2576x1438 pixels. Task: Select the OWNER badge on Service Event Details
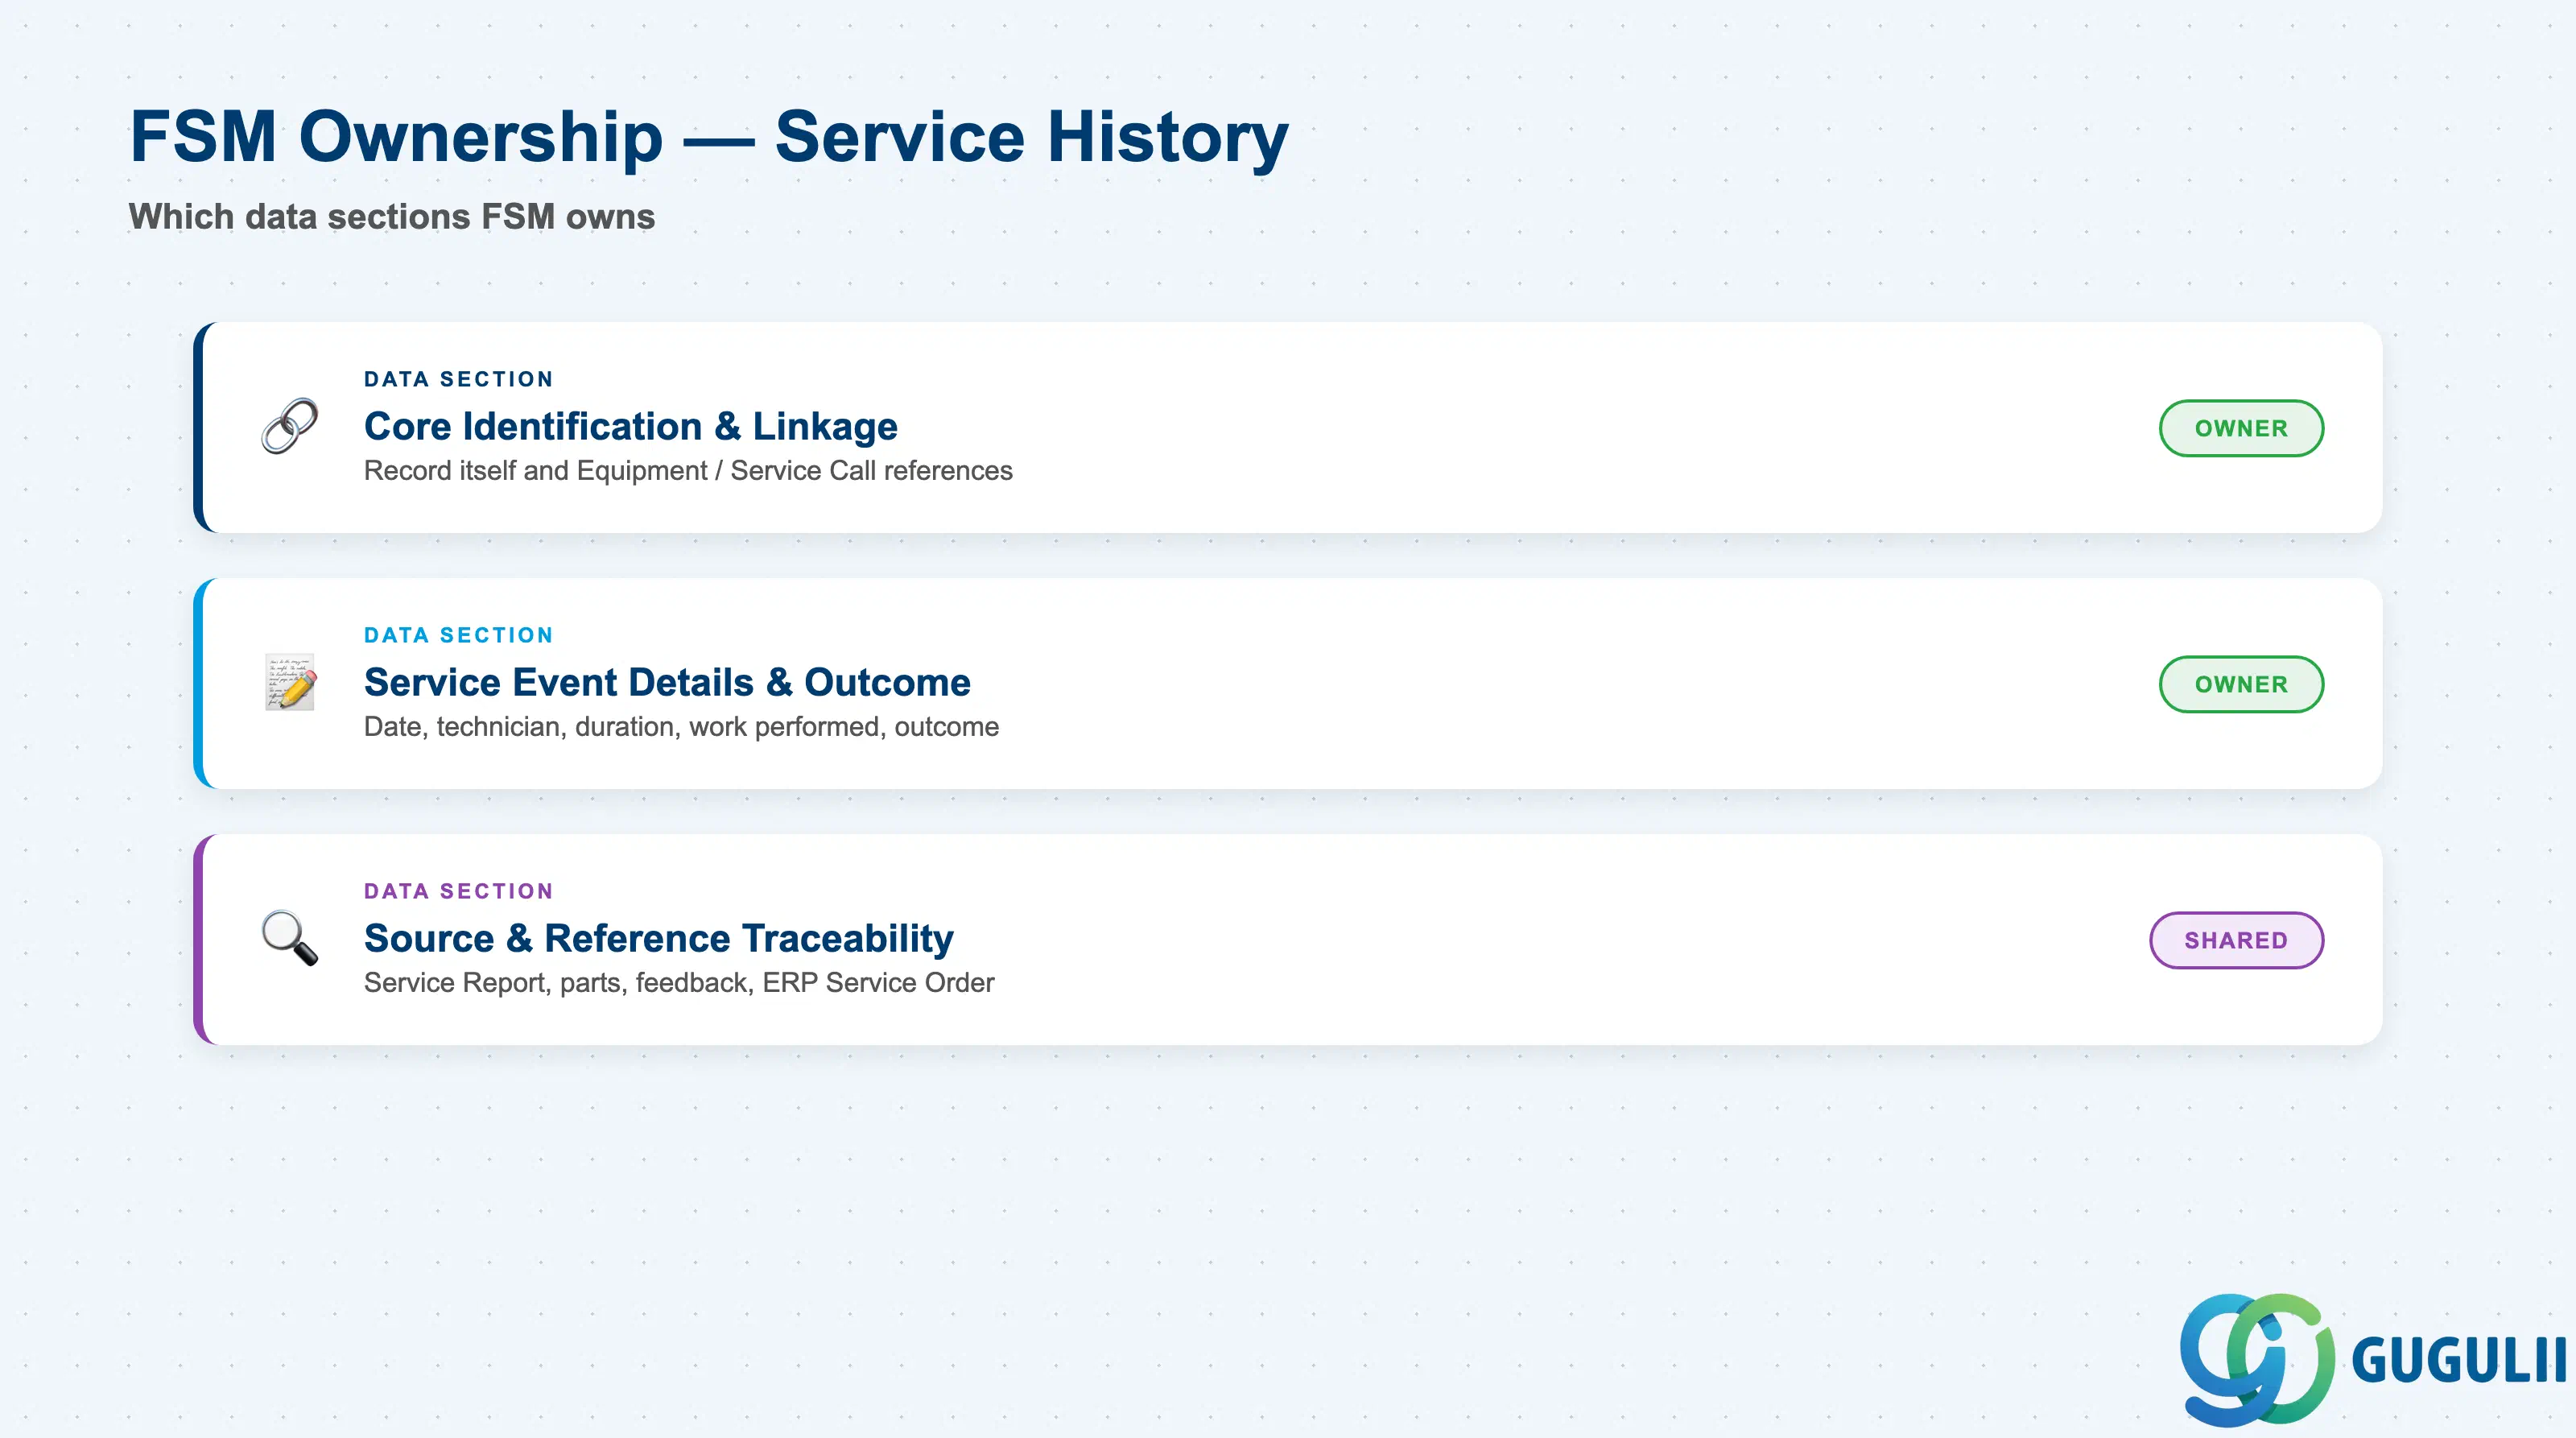pyautogui.click(x=2241, y=684)
